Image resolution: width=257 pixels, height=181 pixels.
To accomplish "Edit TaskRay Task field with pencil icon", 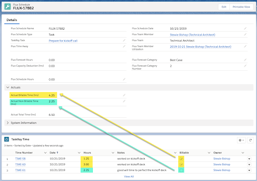I will 124,41.
